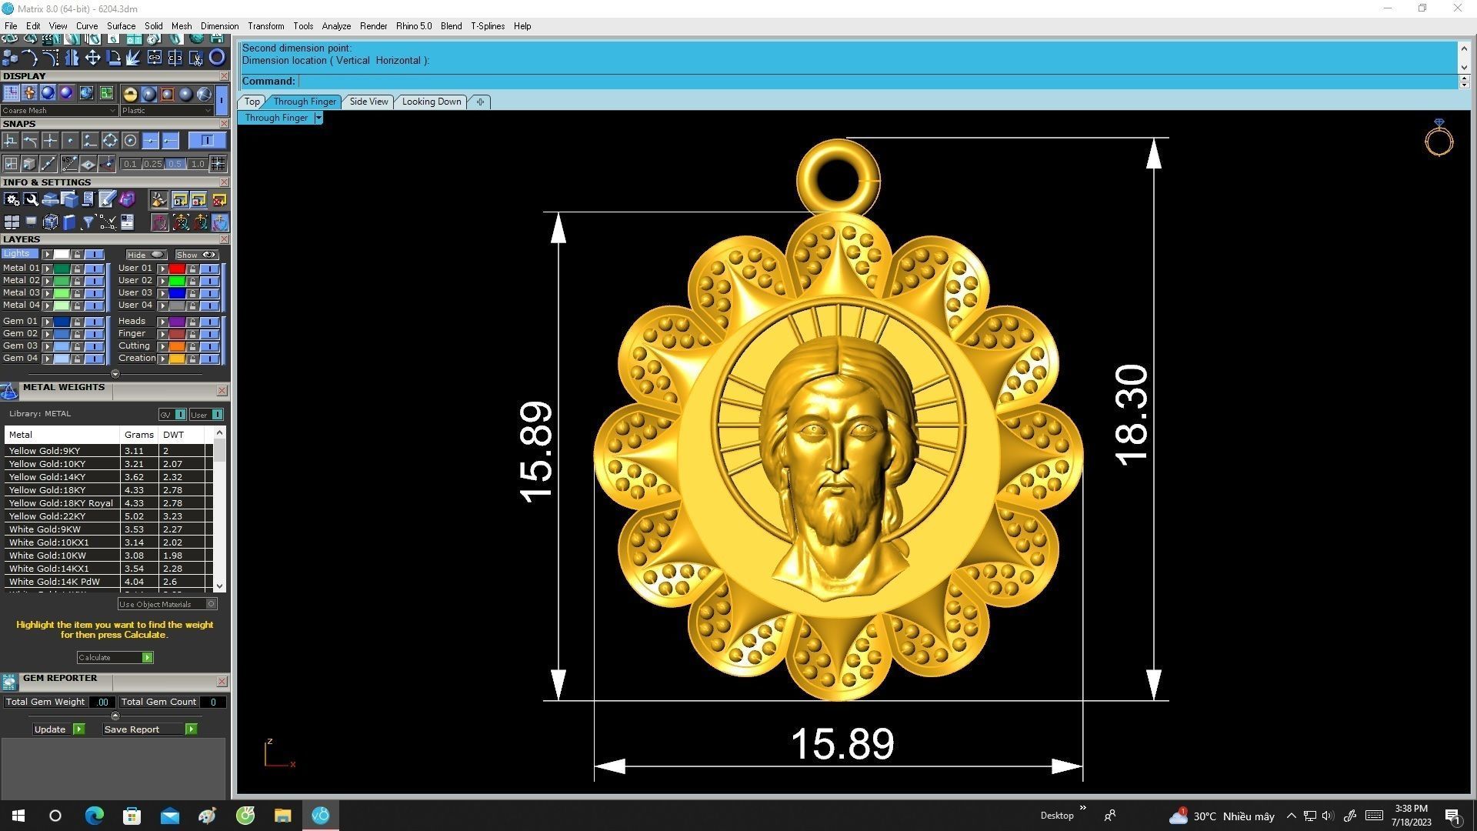Enable Use Object Materials option
The image size is (1477, 831).
click(x=168, y=604)
